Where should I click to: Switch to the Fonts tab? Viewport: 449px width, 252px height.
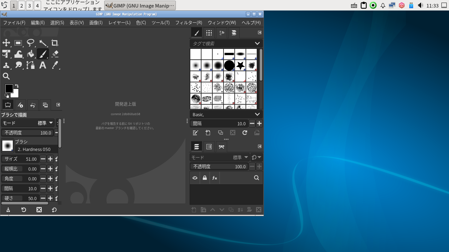222,33
